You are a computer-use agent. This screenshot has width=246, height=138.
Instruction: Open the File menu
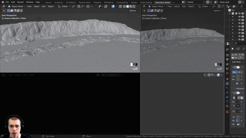[7, 2]
